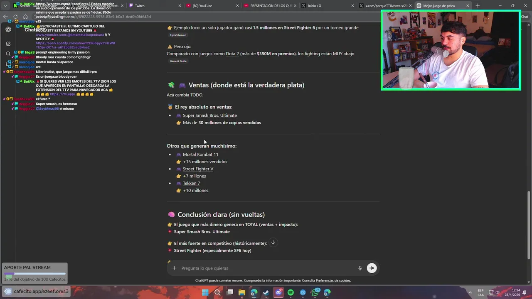532x299 pixels.
Task: Open Discord from the taskbar
Action: click(x=278, y=292)
